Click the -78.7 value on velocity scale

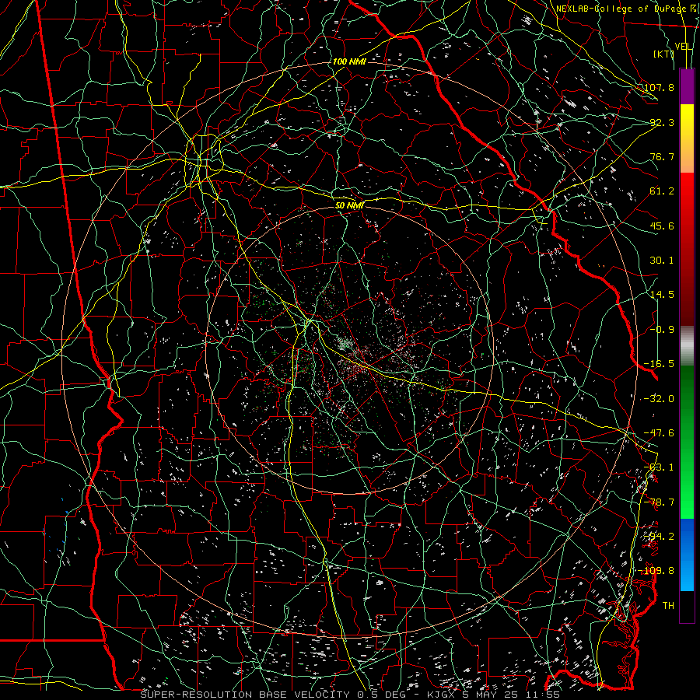(659, 502)
